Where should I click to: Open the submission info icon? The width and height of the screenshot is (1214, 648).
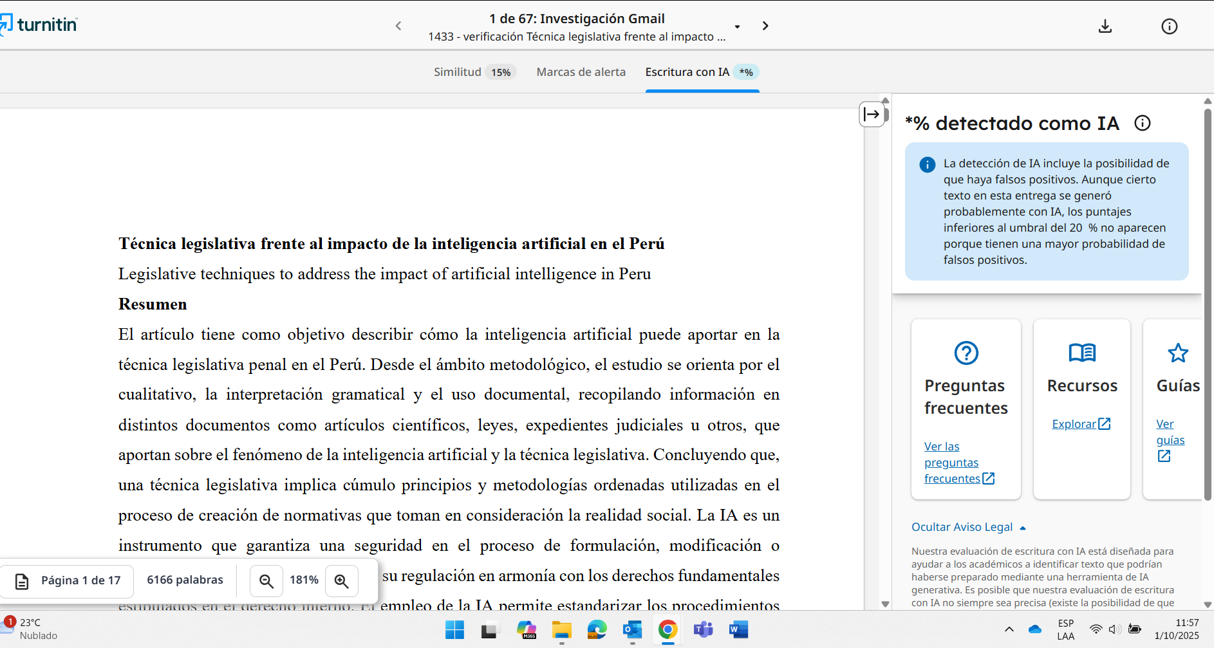pyautogui.click(x=1169, y=26)
